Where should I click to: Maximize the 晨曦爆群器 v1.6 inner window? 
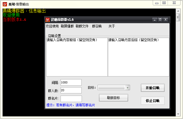click(160, 19)
